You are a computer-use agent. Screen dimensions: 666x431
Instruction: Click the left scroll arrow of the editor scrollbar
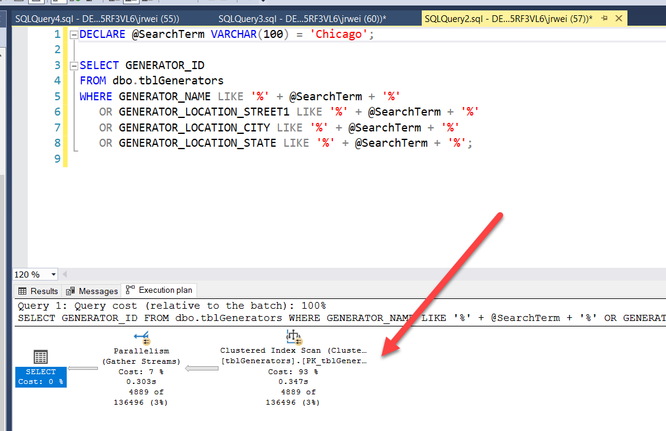tap(64, 274)
